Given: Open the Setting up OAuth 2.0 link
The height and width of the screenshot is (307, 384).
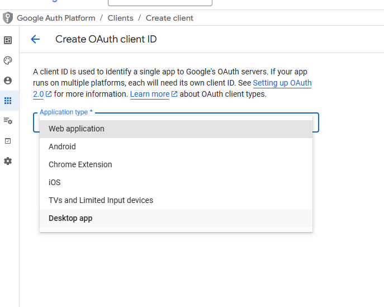Looking at the screenshot, I should coord(282,83).
